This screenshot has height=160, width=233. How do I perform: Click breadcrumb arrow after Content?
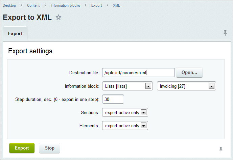point(45,5)
